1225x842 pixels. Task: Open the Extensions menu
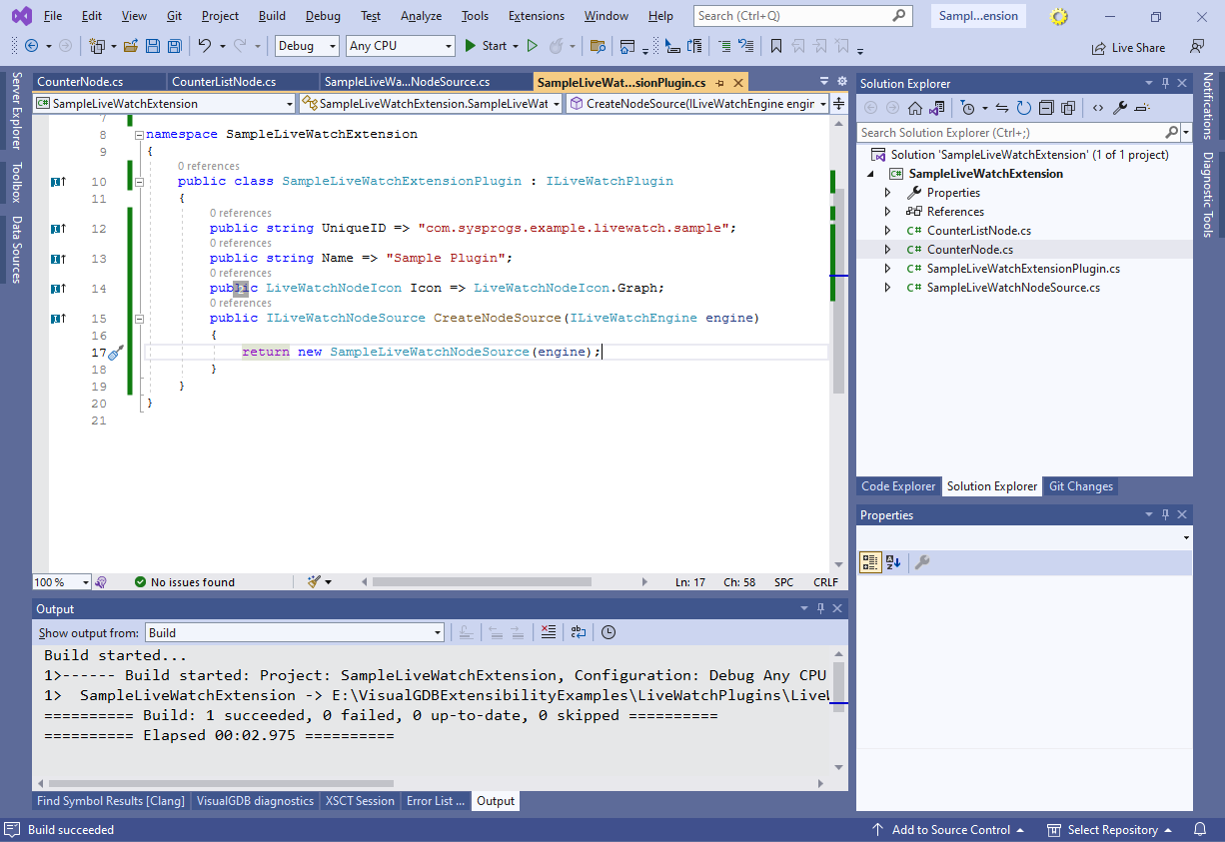[536, 16]
